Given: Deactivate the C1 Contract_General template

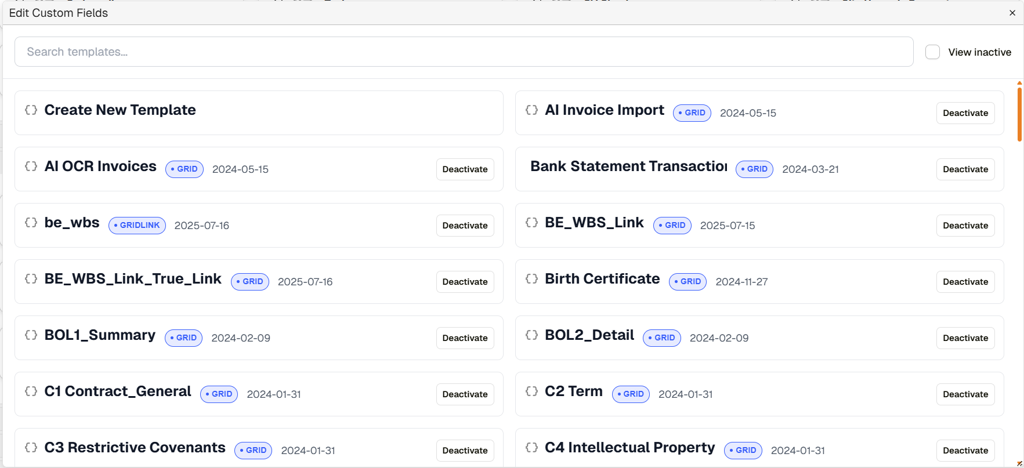Looking at the screenshot, I should 465,394.
